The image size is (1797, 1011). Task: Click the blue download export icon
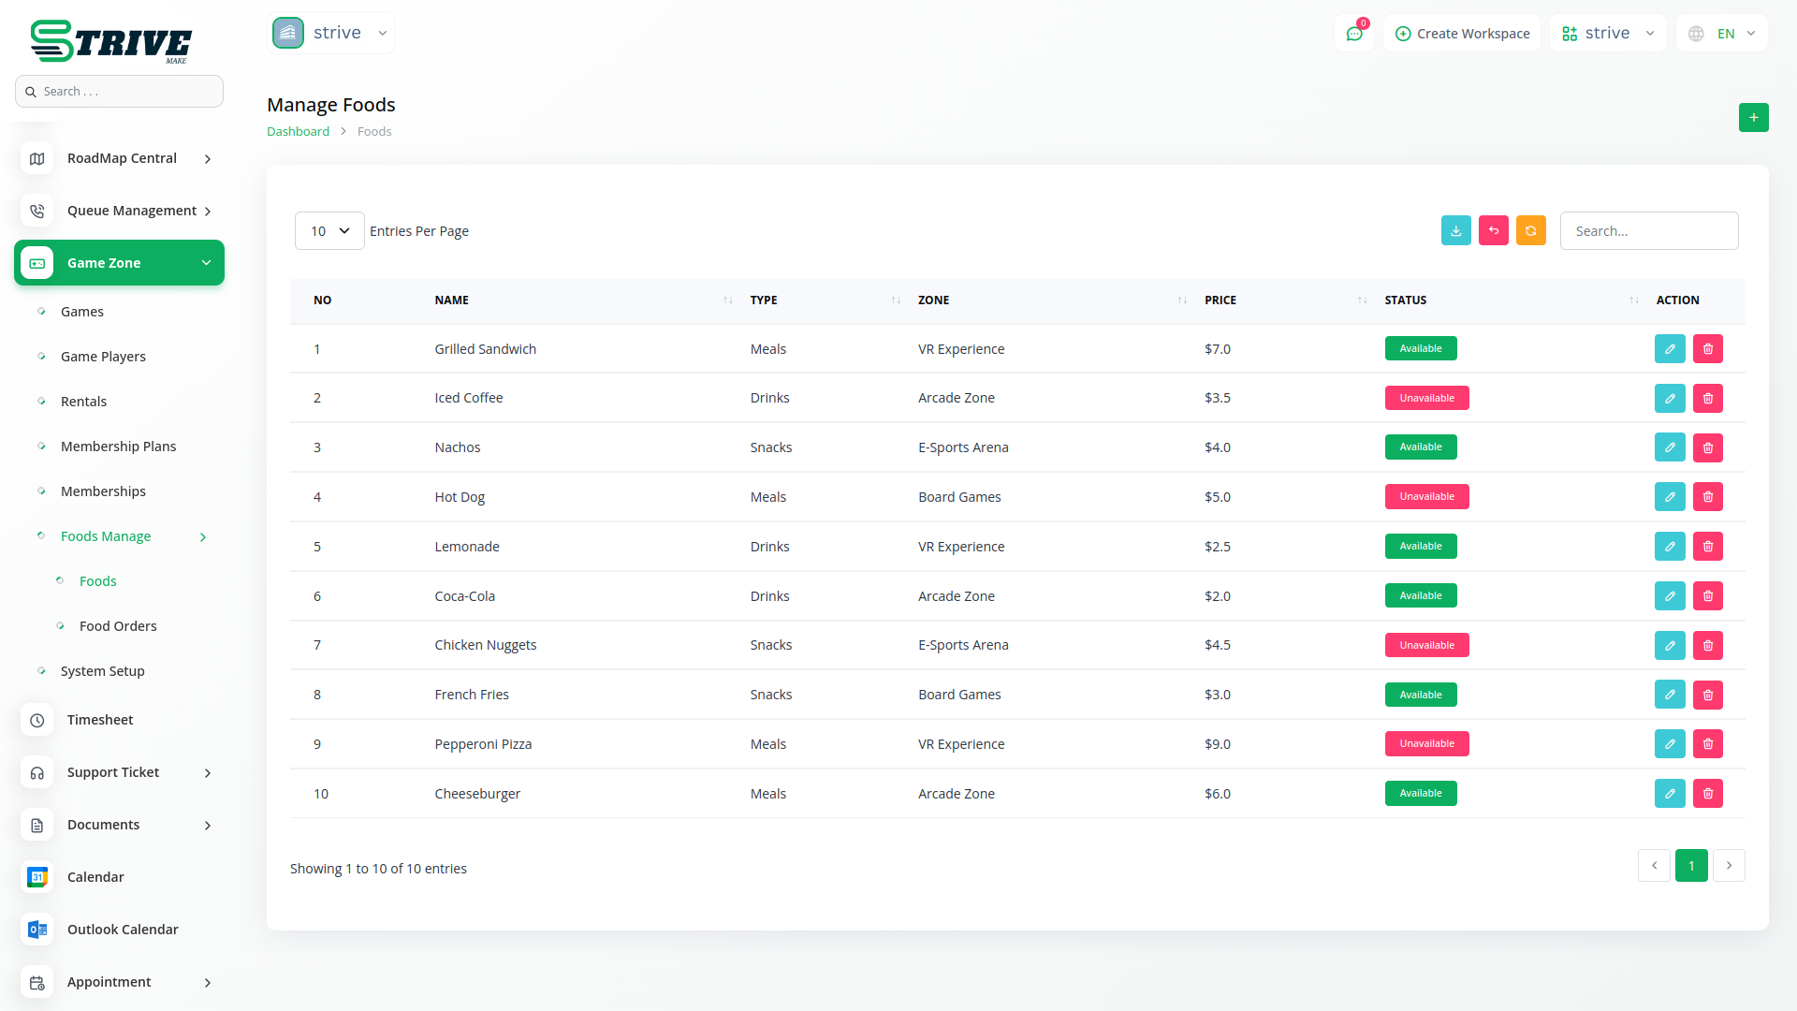[x=1455, y=230]
